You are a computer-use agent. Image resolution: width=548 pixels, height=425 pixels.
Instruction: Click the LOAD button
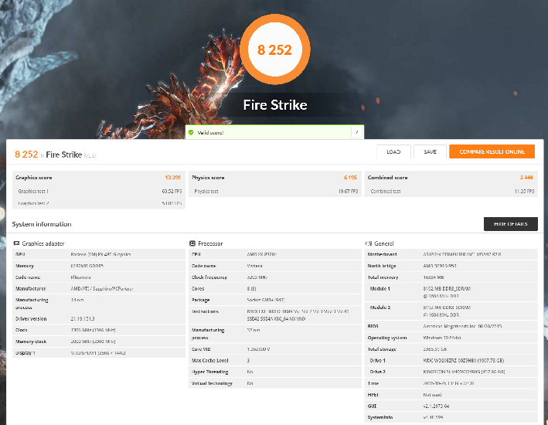tap(393, 151)
